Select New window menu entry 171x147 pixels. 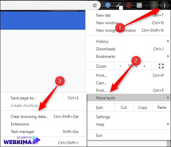pos(128,23)
